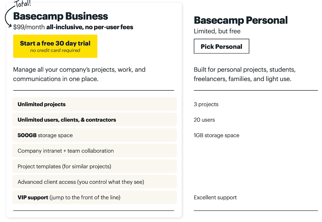Click the Advanced client access row
Viewport: 322px width, 222px height.
pos(94,182)
